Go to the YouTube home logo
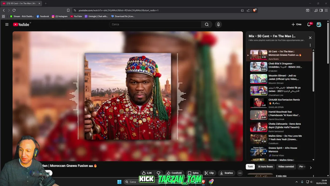This screenshot has height=186, width=330. [x=21, y=25]
